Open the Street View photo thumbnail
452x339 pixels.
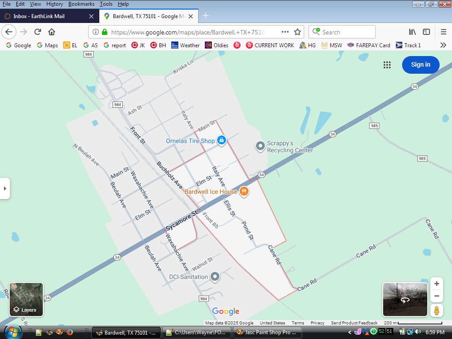[x=405, y=300]
